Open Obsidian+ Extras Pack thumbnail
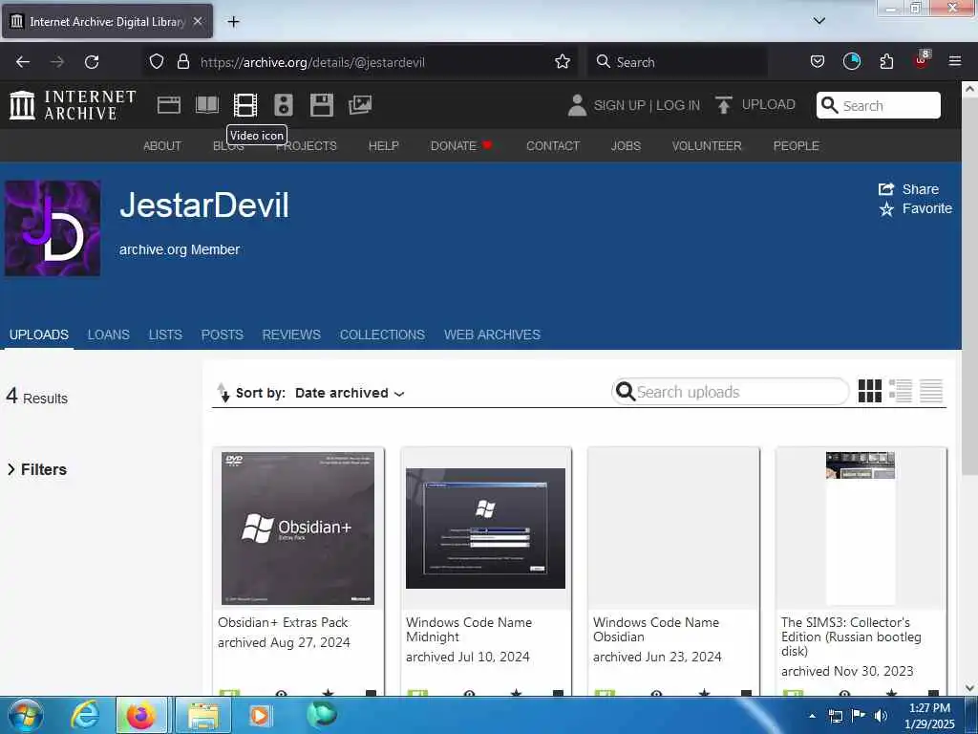This screenshot has height=734, width=978. (x=298, y=528)
